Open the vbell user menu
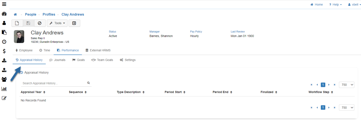Image resolution: width=361 pixels, height=120 pixels. click(354, 4)
